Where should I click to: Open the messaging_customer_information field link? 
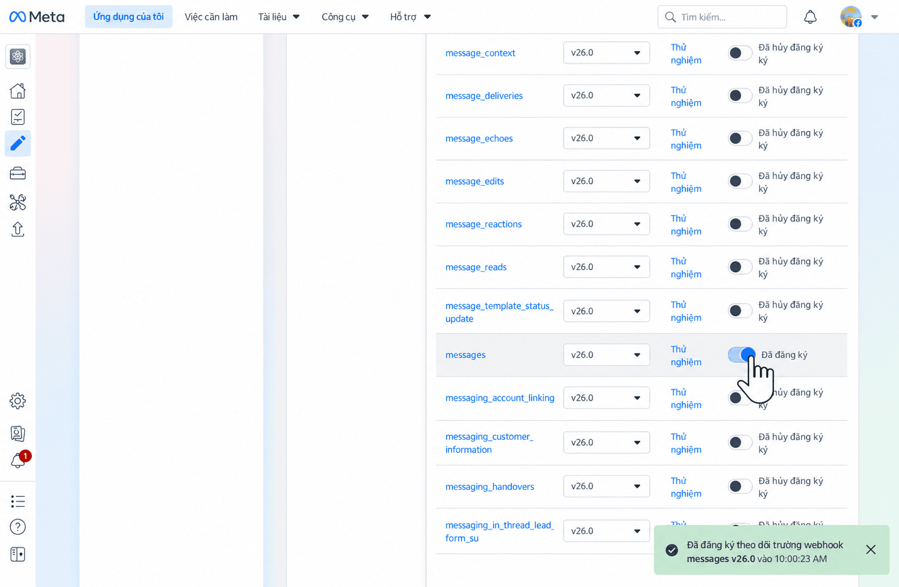[489, 443]
